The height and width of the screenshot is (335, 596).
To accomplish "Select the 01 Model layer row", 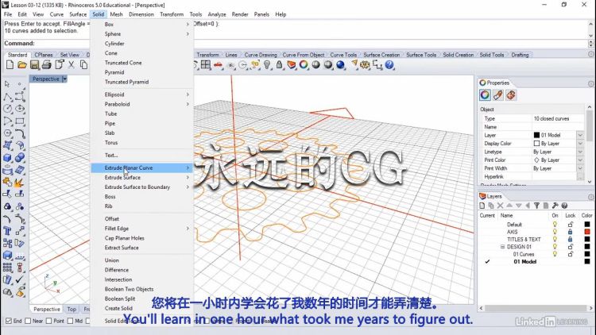I will click(535, 262).
